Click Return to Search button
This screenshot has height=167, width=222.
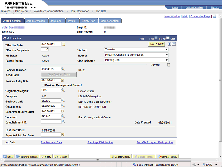(27, 157)
